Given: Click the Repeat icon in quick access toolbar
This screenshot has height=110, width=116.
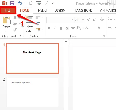Looking at the screenshot, I should coord(31,3).
